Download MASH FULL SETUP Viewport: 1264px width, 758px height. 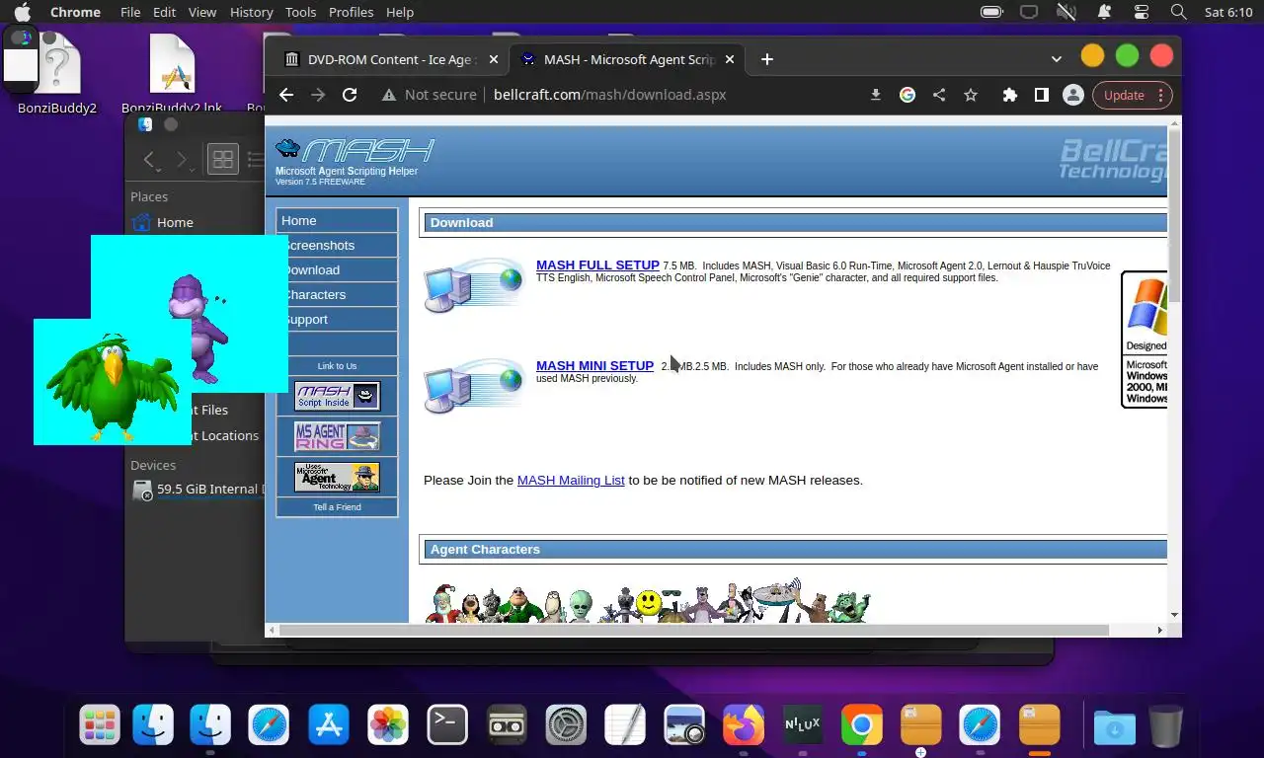click(x=597, y=265)
